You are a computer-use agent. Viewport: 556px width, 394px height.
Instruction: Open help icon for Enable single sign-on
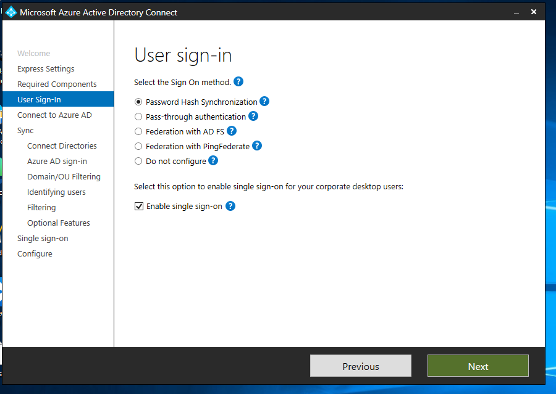coord(230,206)
